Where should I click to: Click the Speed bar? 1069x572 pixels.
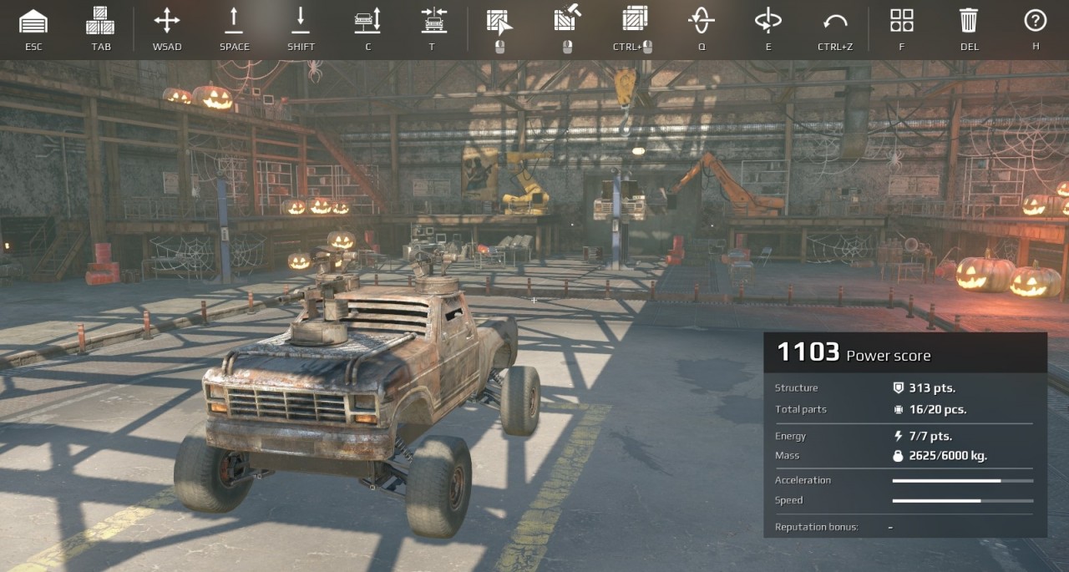(x=962, y=501)
